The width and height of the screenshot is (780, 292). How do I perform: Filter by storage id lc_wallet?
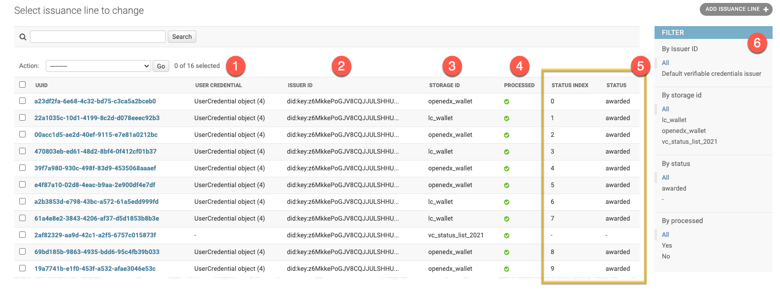click(674, 120)
